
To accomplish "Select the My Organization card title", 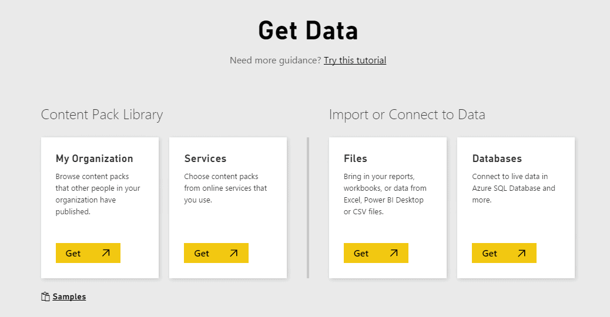I will [x=95, y=158].
